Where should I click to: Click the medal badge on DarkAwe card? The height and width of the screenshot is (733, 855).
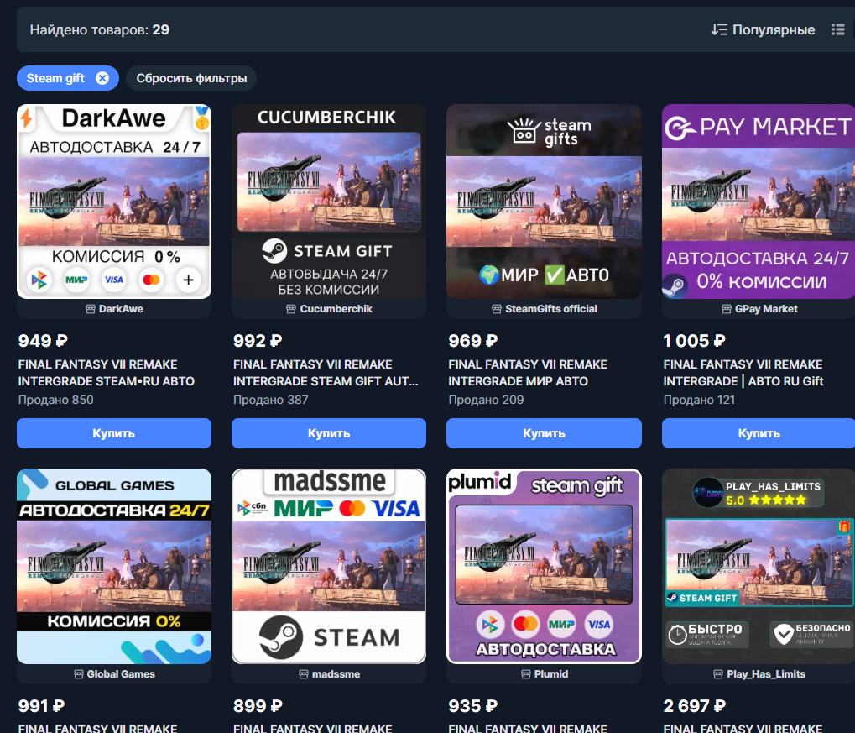[x=201, y=118]
